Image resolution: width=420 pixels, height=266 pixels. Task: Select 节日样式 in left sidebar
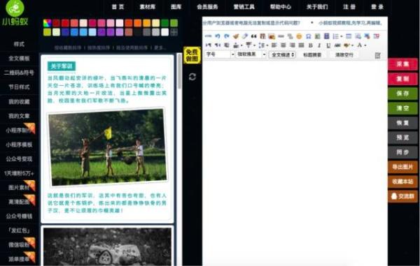tap(19, 87)
